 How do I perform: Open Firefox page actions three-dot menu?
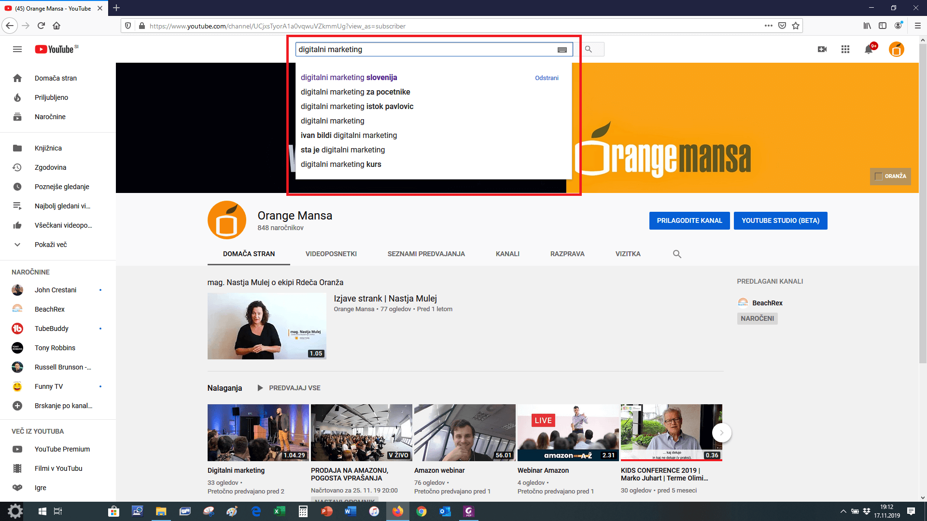pos(768,26)
